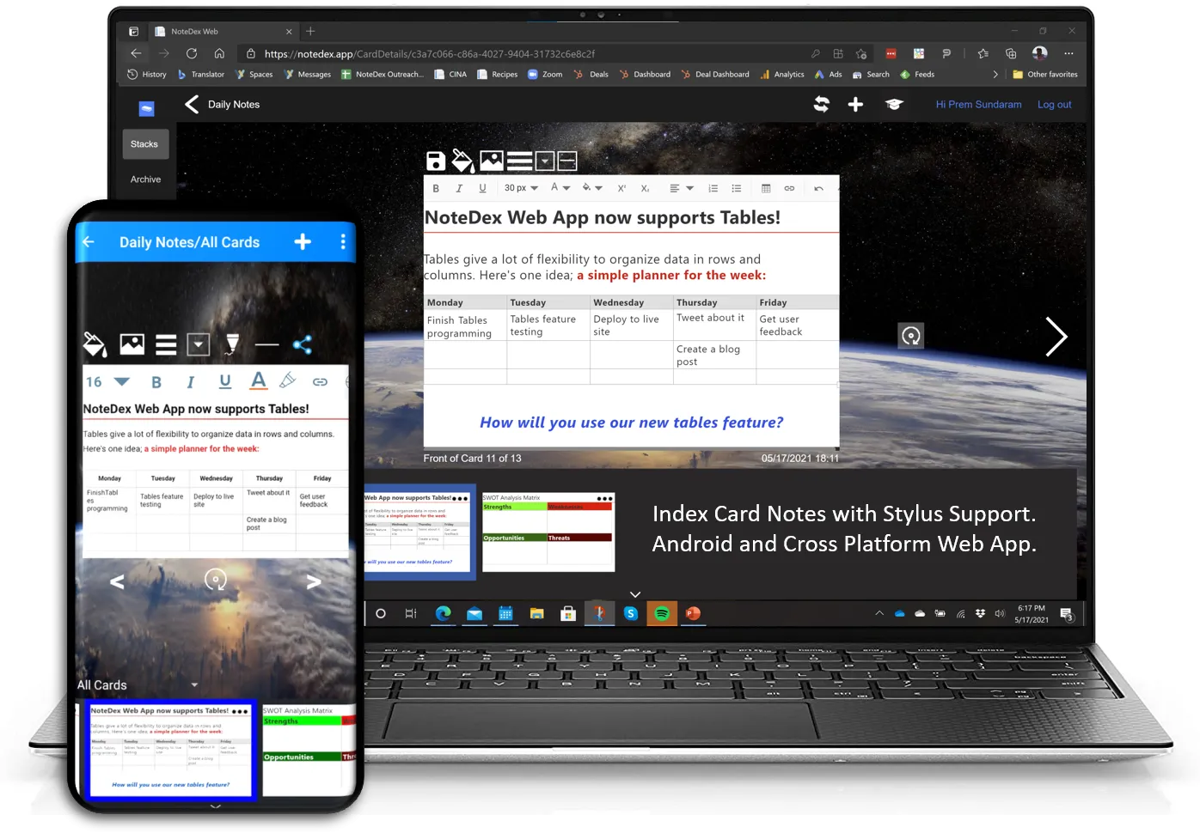Image resolution: width=1200 pixels, height=833 pixels.
Task: Open the text alignment dropdown in the editor
Action: tap(682, 188)
